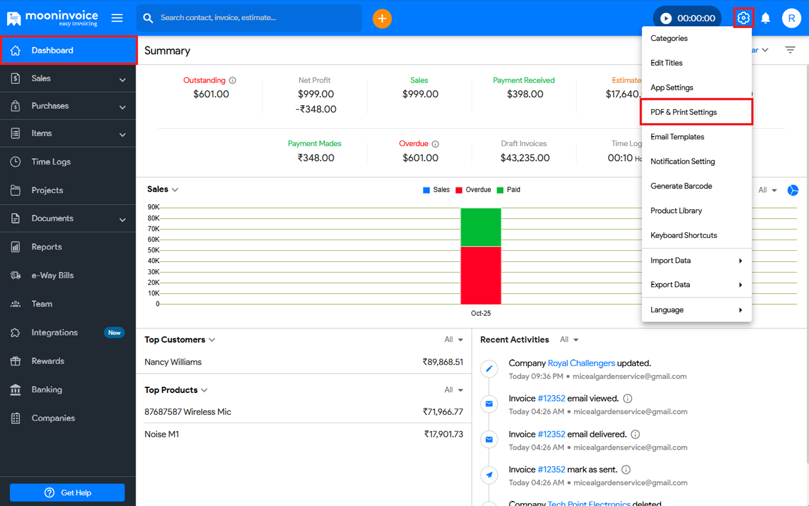Click the orange plus add button
Viewport: 809px width, 506px height.
click(x=382, y=19)
